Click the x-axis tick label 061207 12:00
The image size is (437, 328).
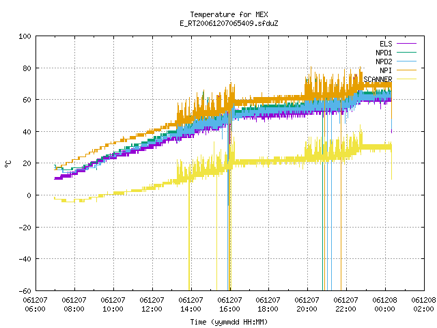152,305
